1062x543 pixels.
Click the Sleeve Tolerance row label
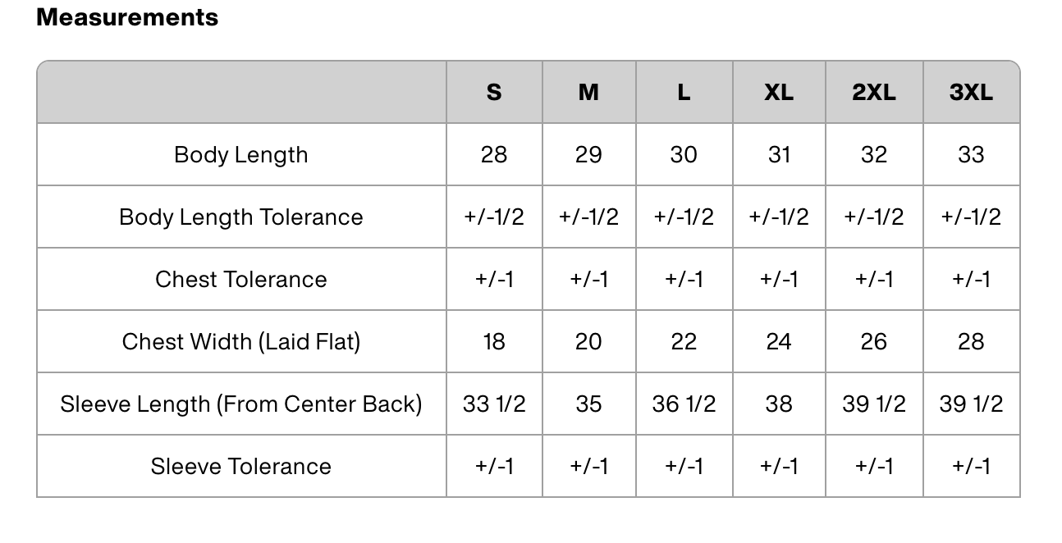241,466
